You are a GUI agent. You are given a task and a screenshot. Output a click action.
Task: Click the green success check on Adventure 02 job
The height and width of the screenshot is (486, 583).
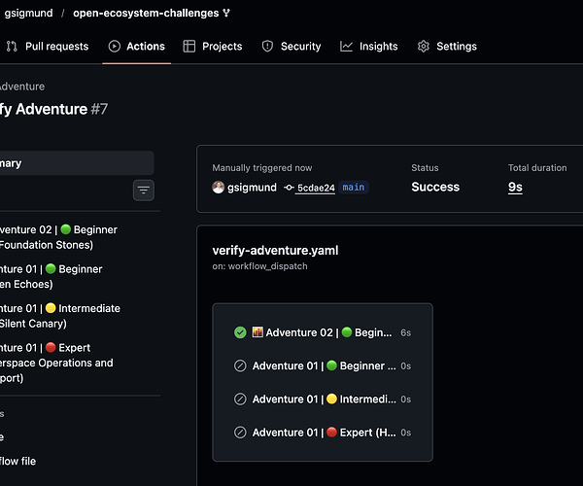coord(240,332)
